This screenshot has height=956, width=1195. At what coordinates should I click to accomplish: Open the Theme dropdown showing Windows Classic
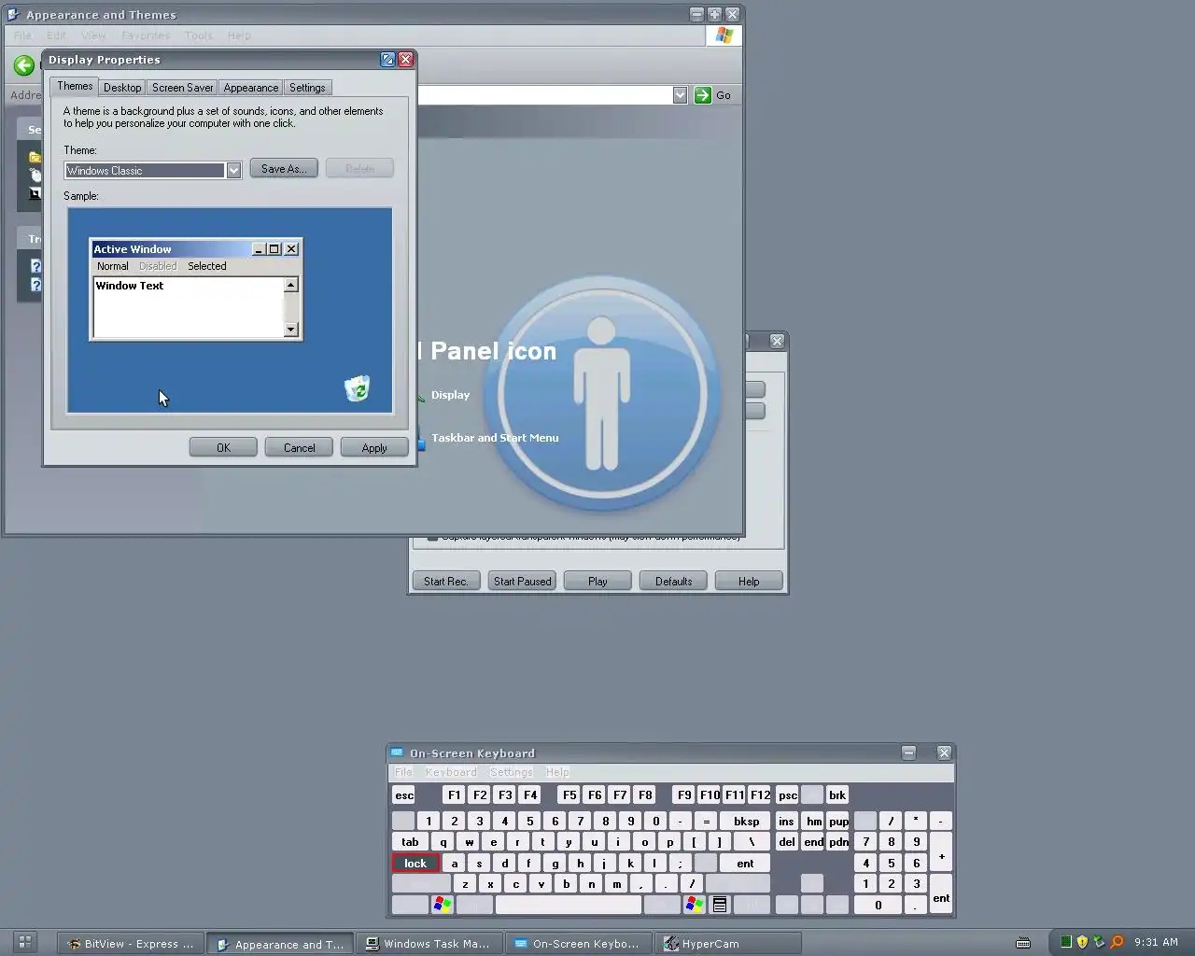coord(233,170)
